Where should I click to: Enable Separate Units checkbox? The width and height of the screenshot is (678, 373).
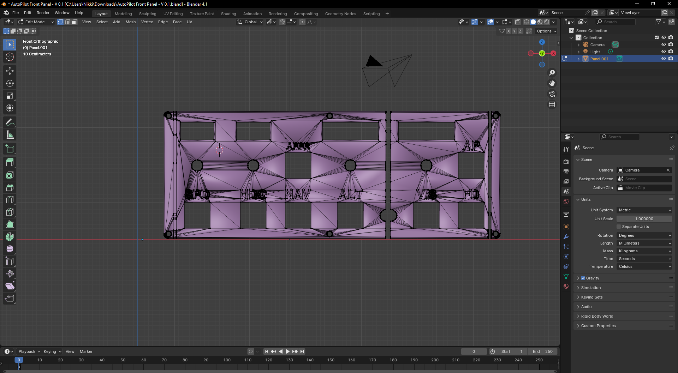tap(619, 227)
